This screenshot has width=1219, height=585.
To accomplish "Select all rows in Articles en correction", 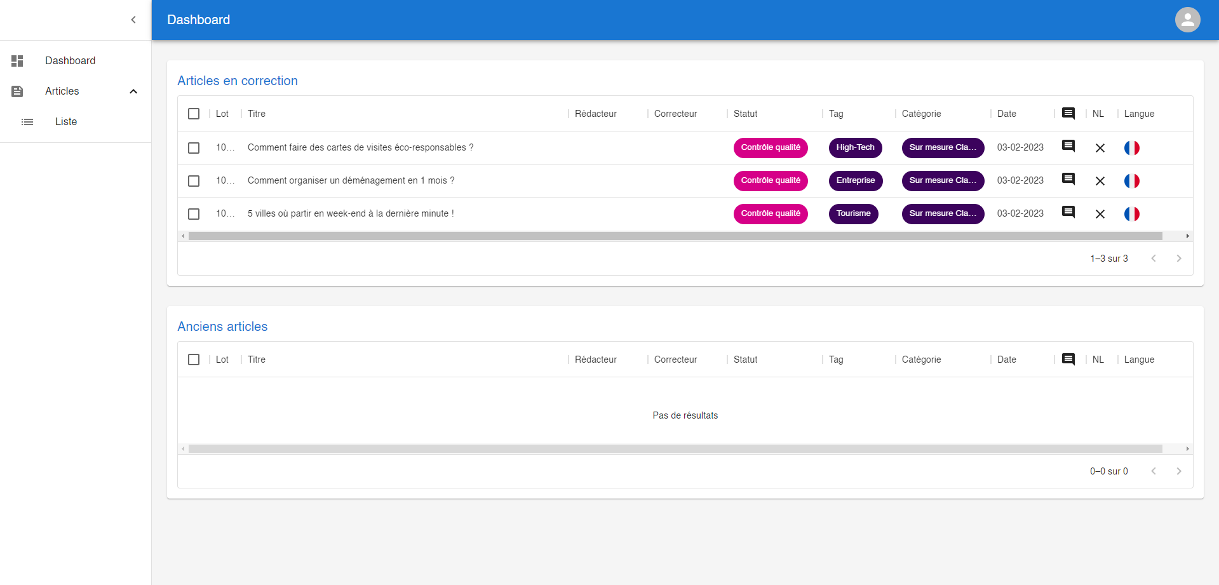I will point(194,114).
